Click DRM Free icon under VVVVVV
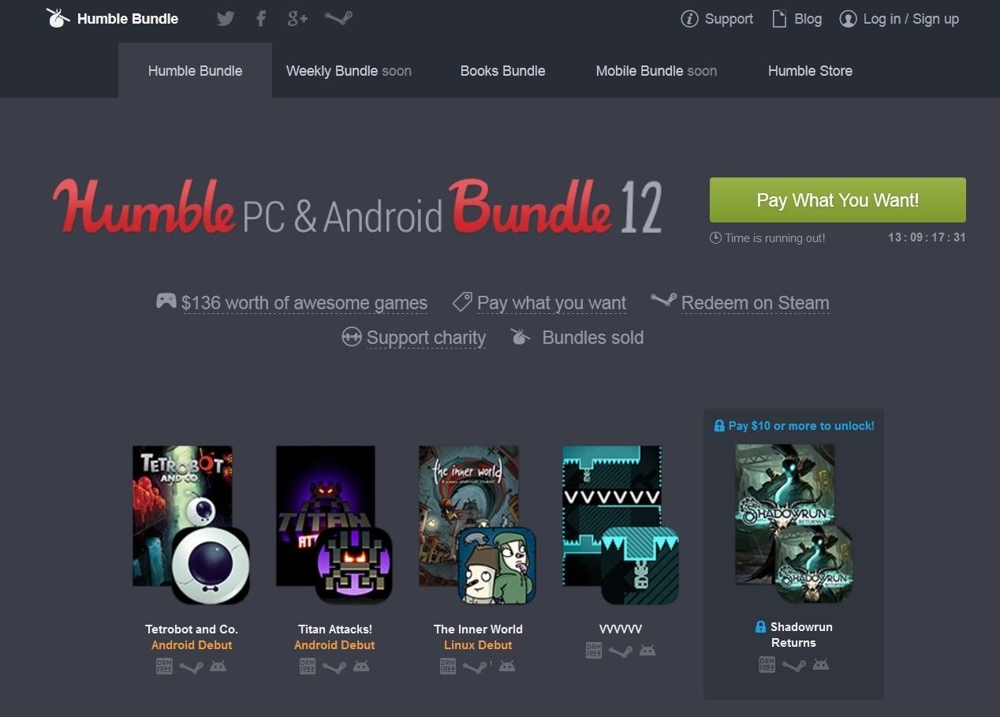This screenshot has width=1000, height=717. point(594,651)
